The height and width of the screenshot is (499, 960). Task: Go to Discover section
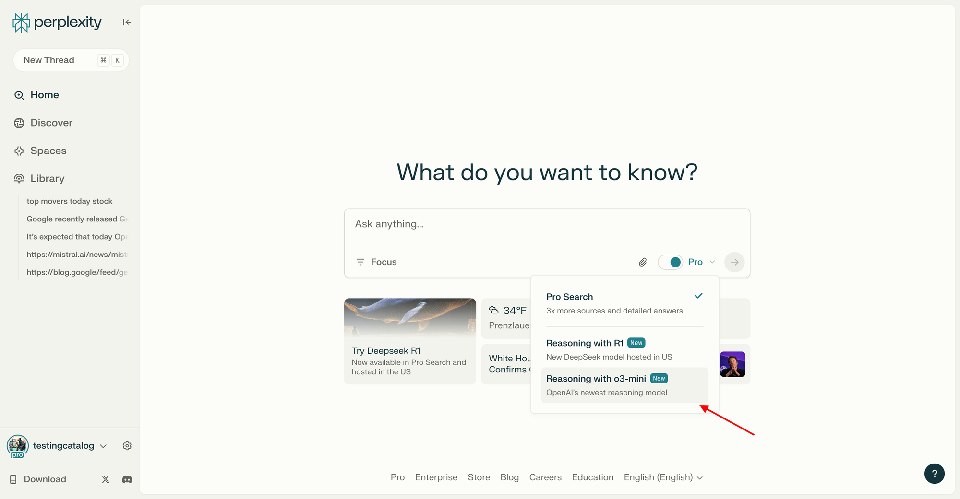tap(51, 123)
